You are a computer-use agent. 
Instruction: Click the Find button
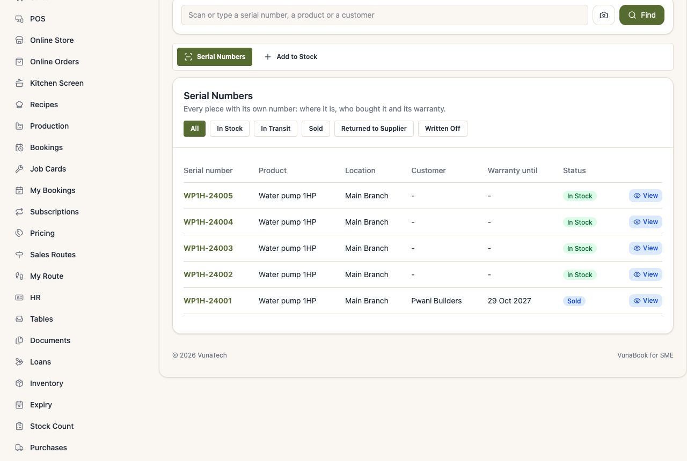tap(642, 15)
